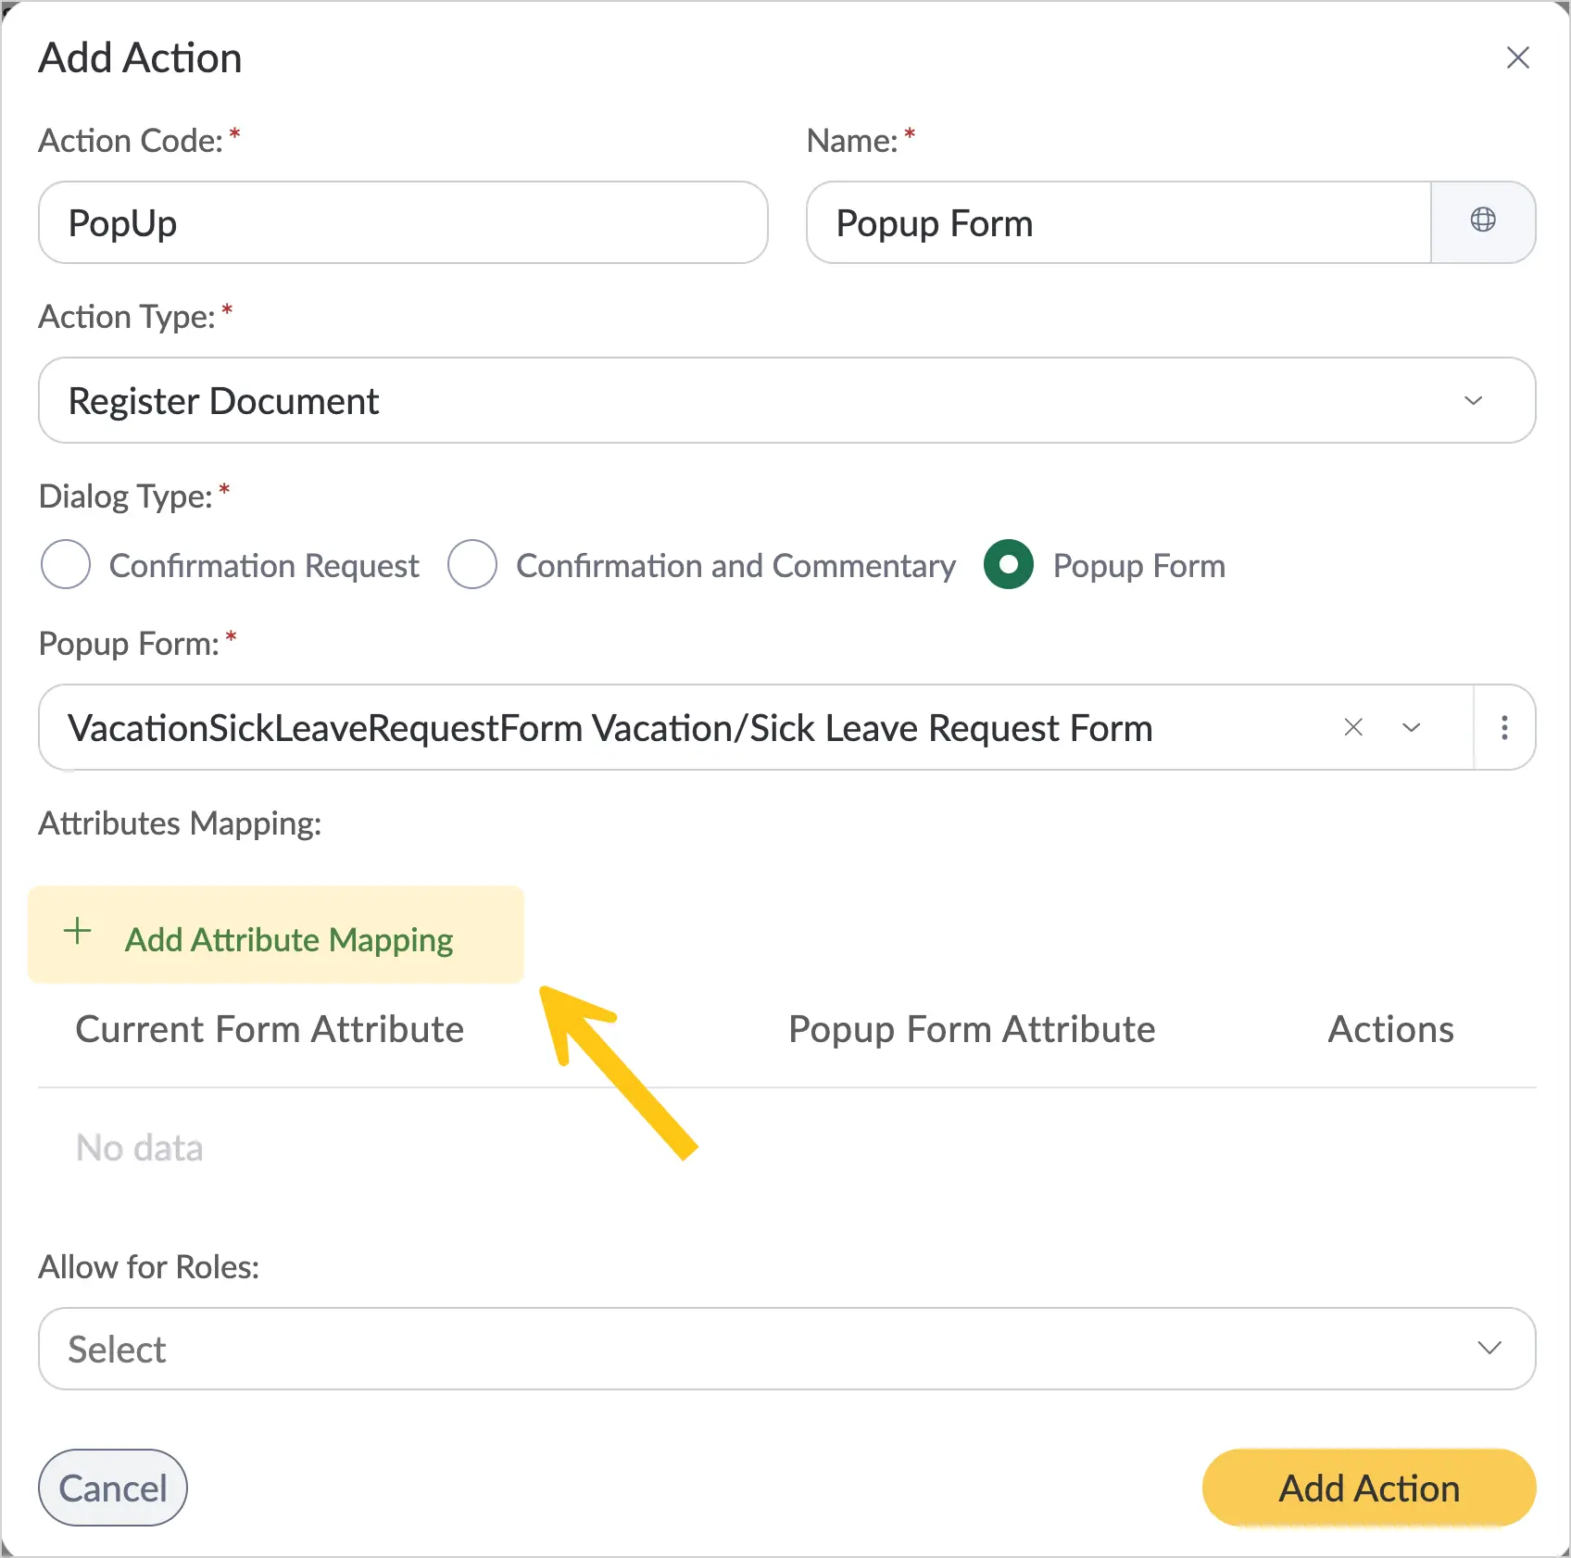Image resolution: width=1571 pixels, height=1558 pixels.
Task: Click the yellow Add Action button
Action: tap(1369, 1488)
